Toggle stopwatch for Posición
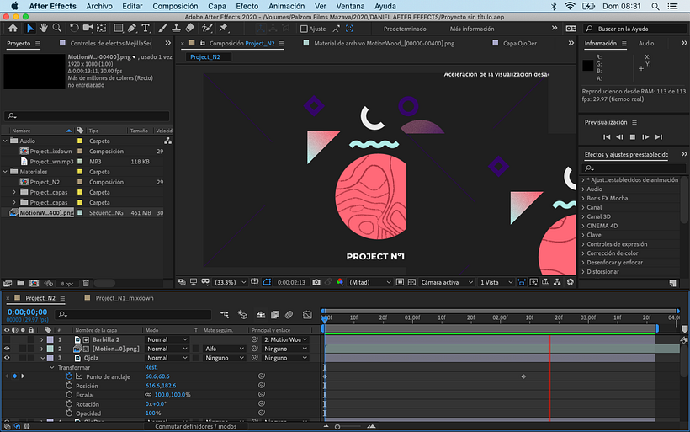The height and width of the screenshot is (432, 690). (x=69, y=386)
